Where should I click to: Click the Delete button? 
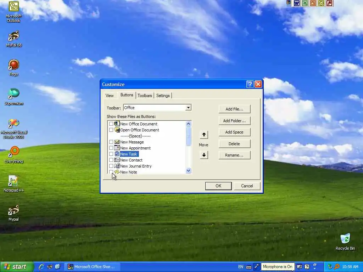coord(234,144)
